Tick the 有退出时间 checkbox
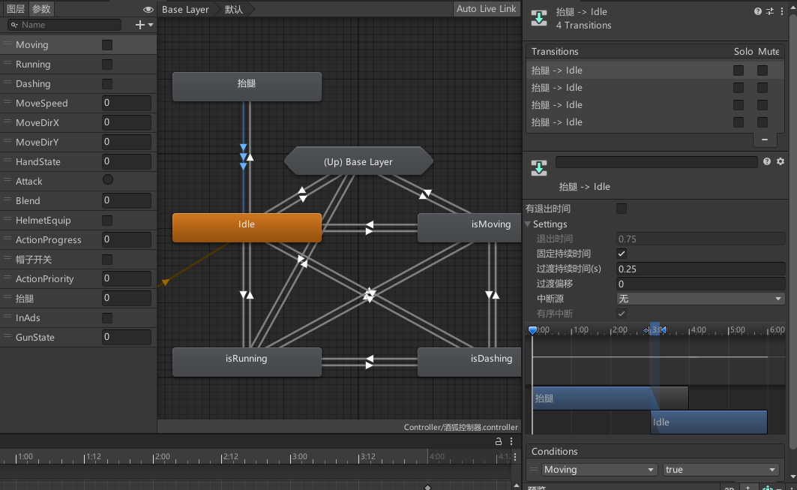Image resolution: width=797 pixels, height=490 pixels. [621, 209]
